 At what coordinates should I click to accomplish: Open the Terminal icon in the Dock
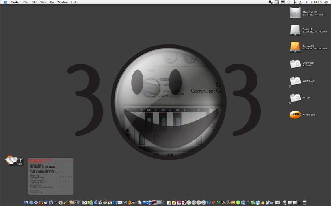click(80, 202)
